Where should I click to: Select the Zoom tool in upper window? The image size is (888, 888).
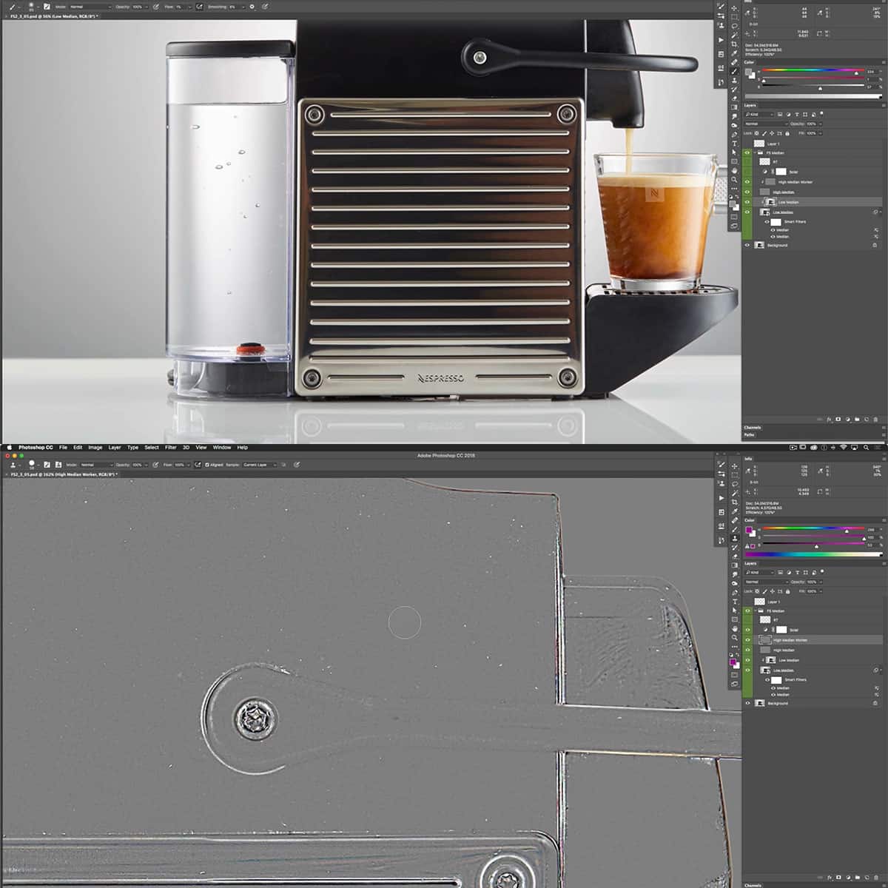click(734, 179)
